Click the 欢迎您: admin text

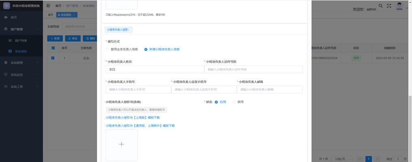(365, 9)
